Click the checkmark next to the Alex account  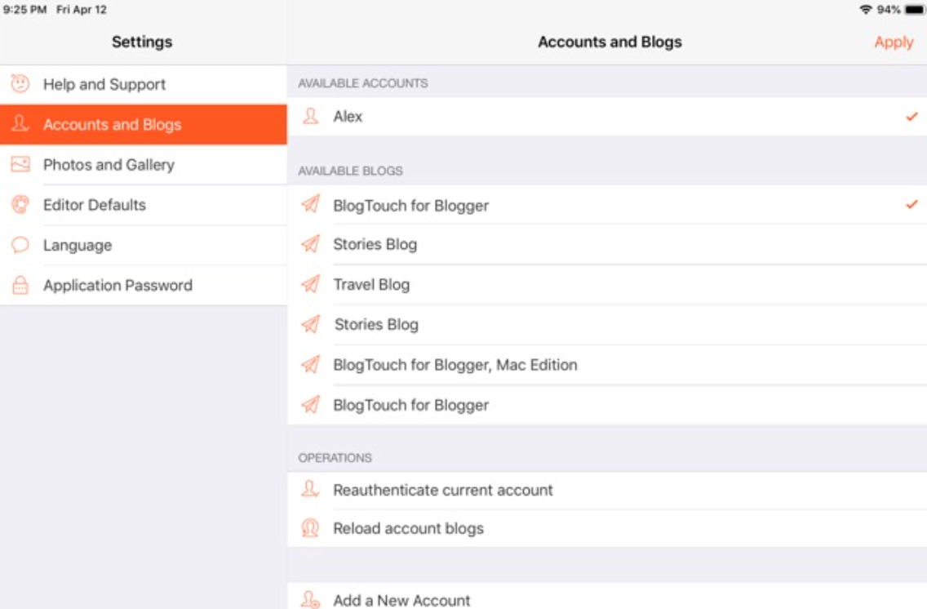911,116
